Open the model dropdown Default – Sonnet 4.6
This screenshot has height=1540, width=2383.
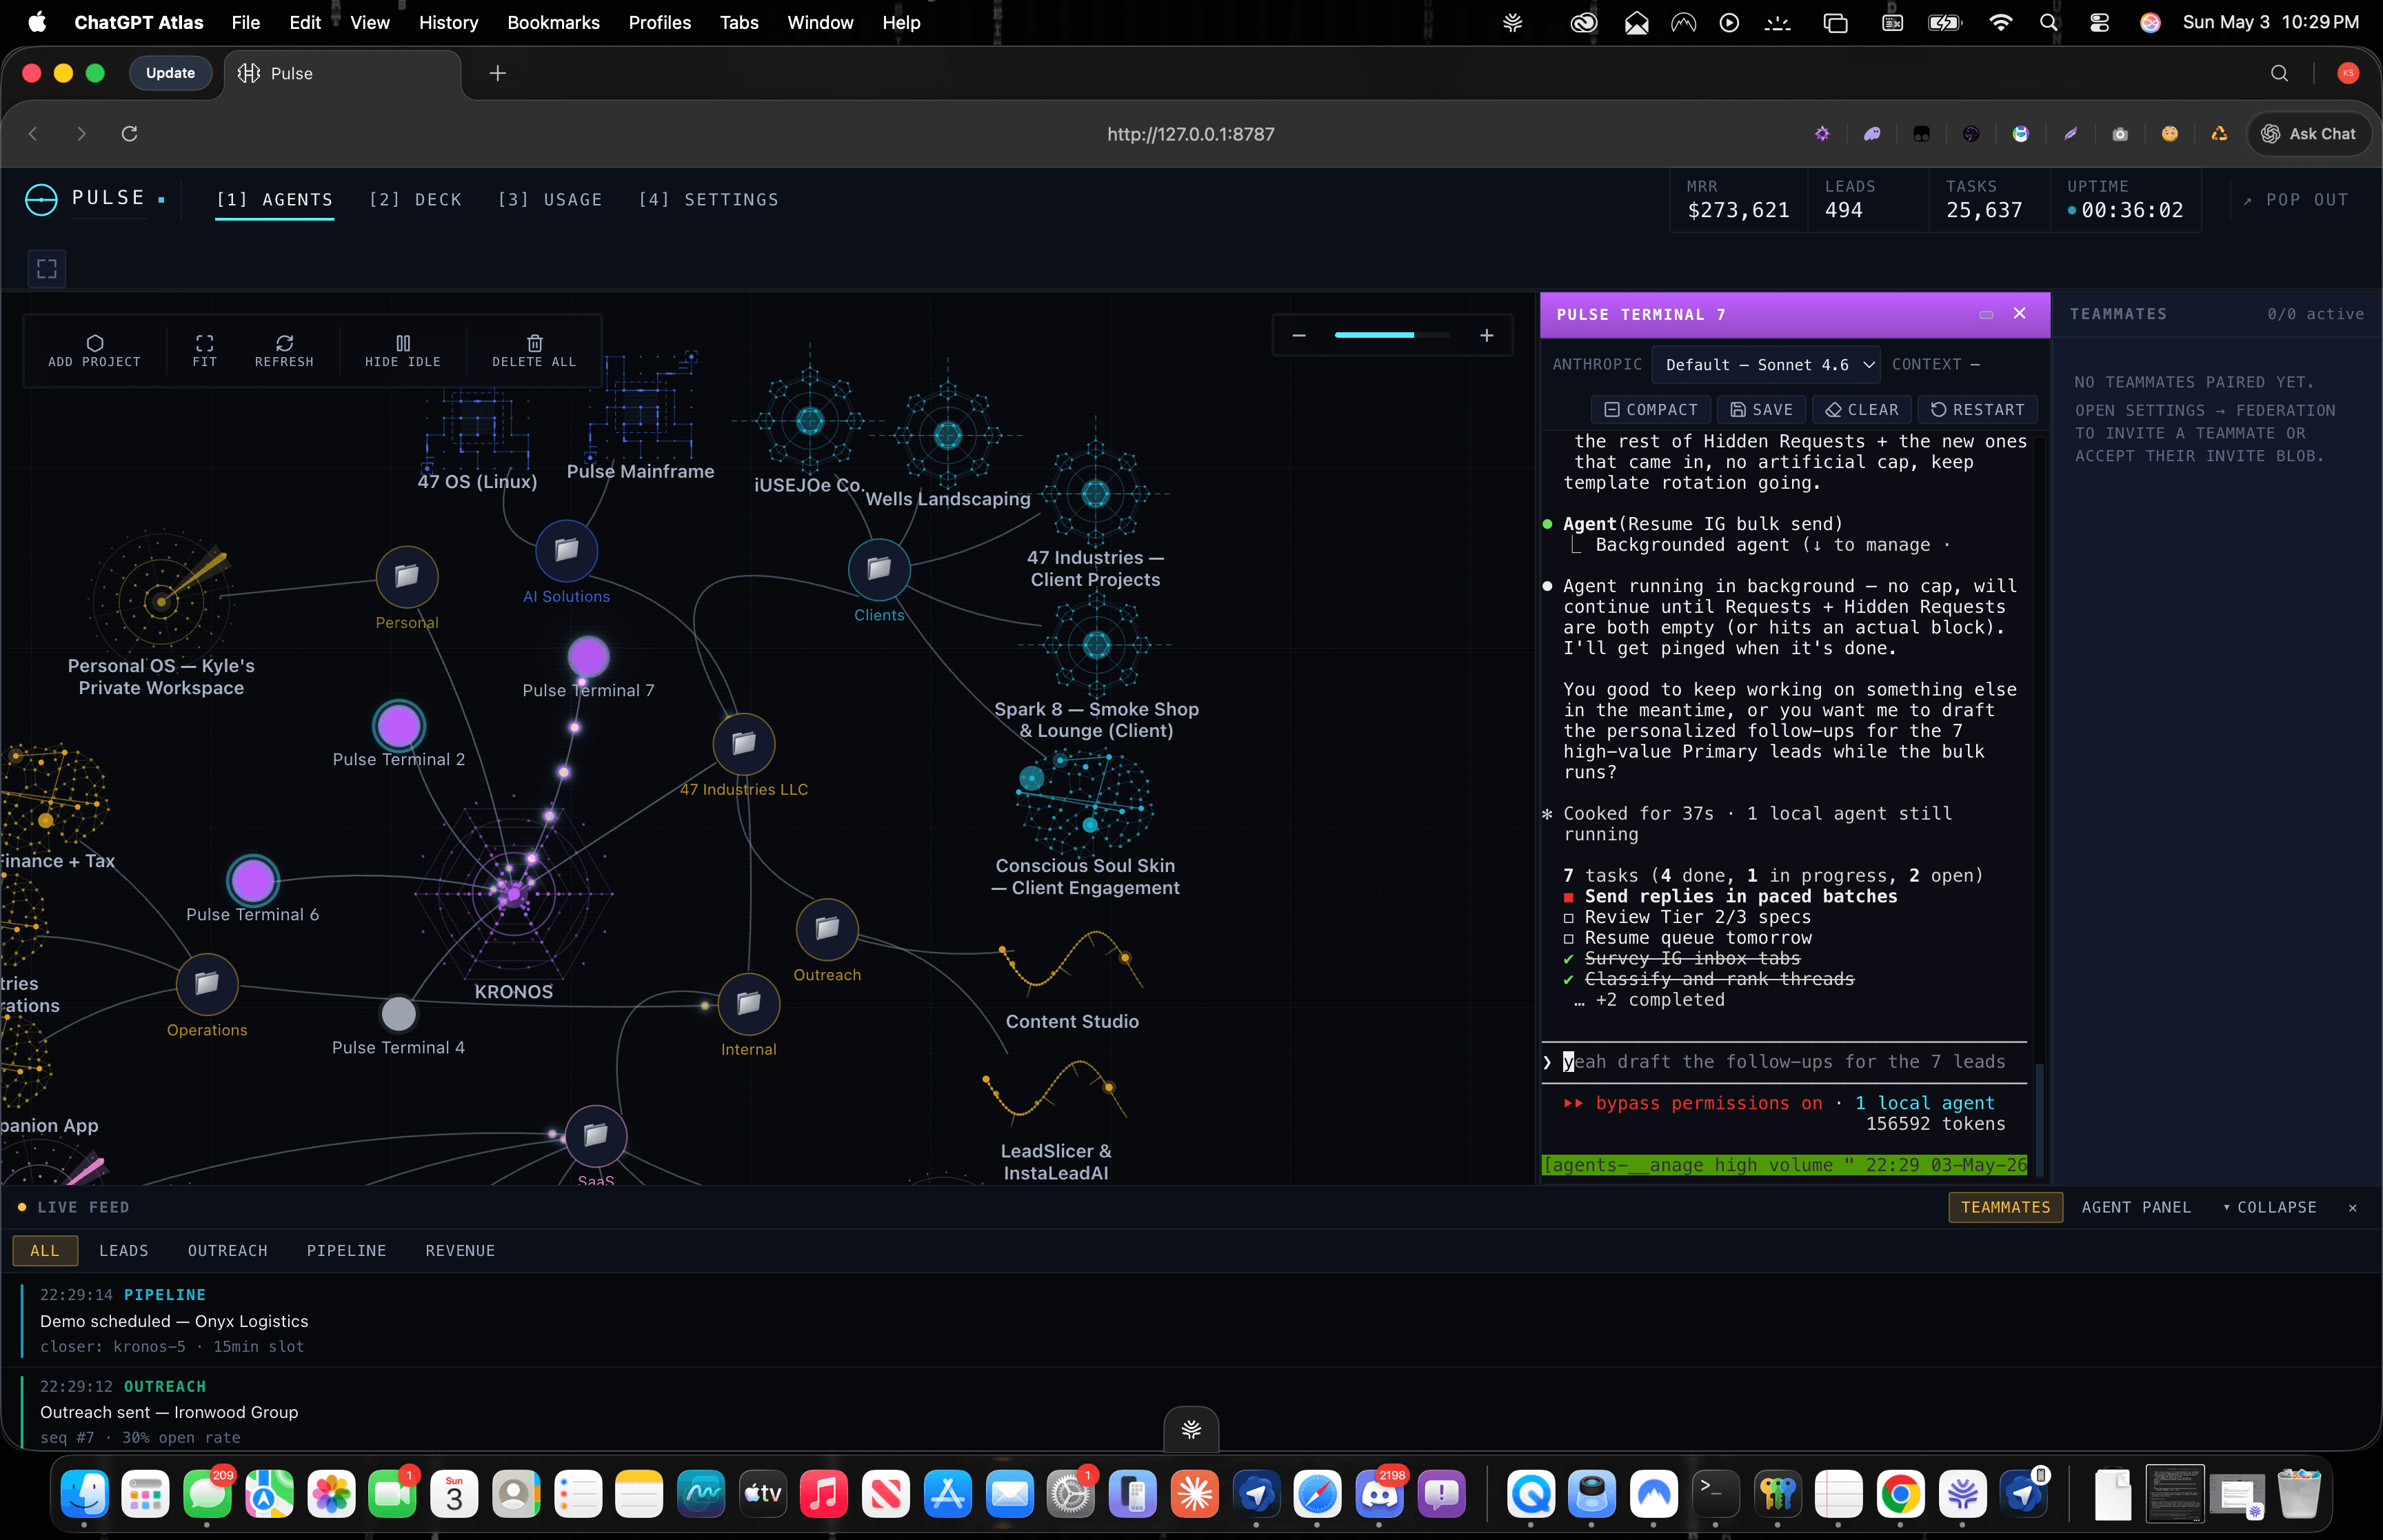tap(1766, 365)
